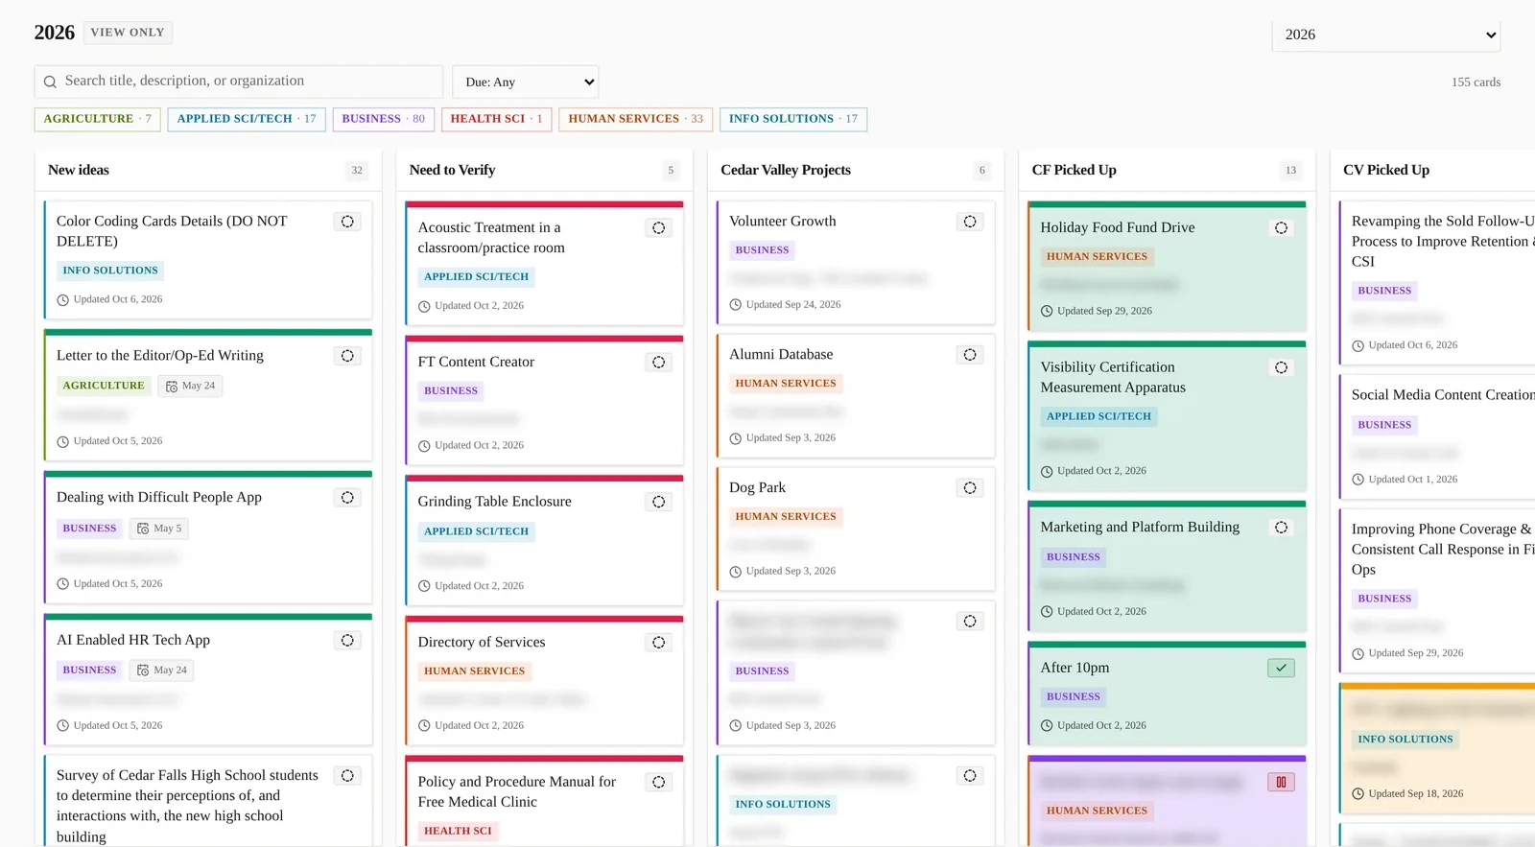The height and width of the screenshot is (847, 1535).
Task: Click status icon on Grinding Table Enclosure card
Action: (658, 502)
